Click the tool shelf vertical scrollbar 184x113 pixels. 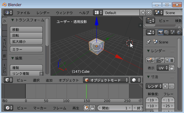point(47,32)
